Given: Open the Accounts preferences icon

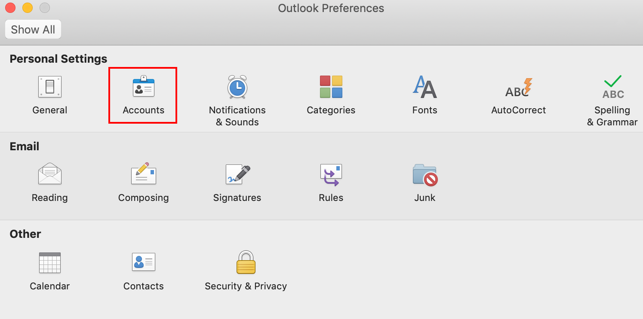Looking at the screenshot, I should point(143,86).
